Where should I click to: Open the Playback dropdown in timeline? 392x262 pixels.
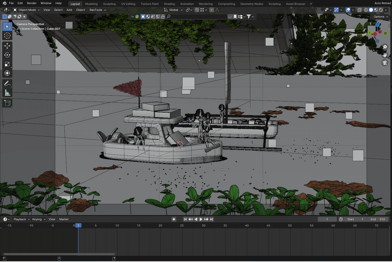click(22, 219)
